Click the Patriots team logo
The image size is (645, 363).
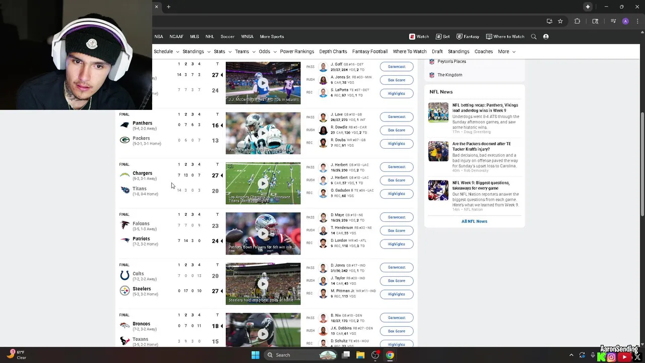(125, 240)
